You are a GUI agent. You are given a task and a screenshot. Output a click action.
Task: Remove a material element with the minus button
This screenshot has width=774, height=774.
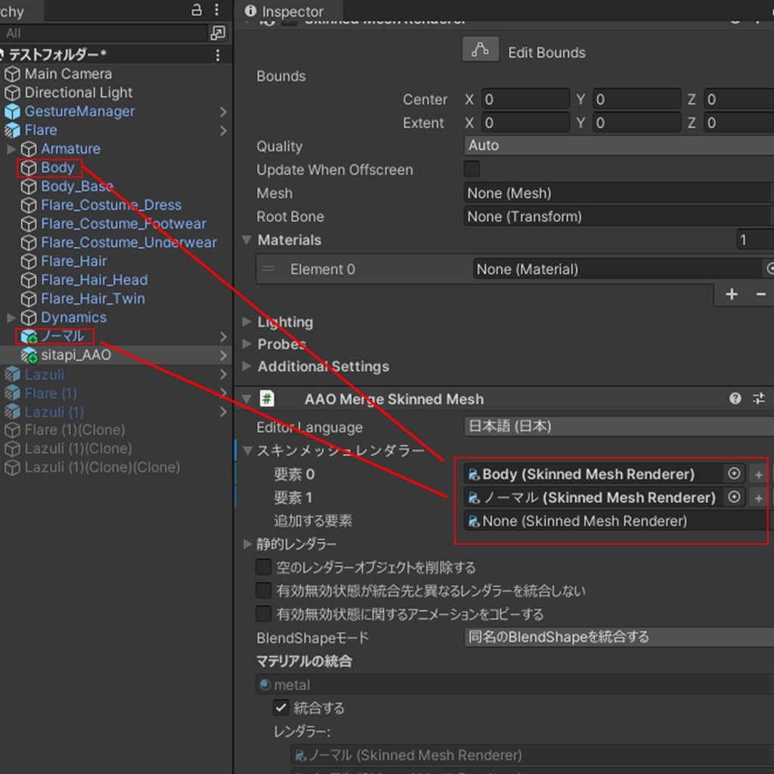tap(760, 294)
